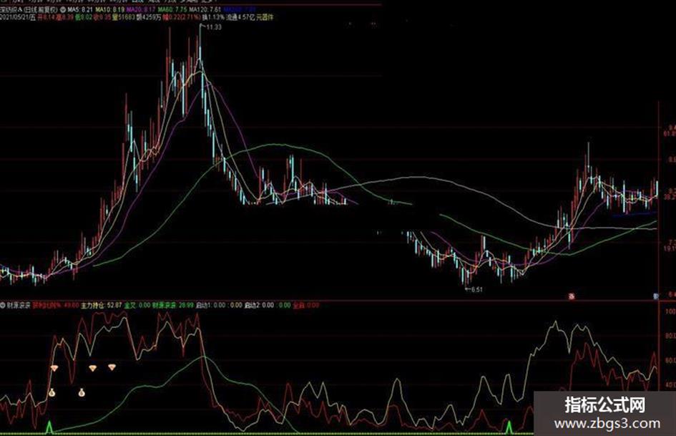Click the MA20: 8.17 legend value
Screen dimensions: 676x436
[142, 9]
